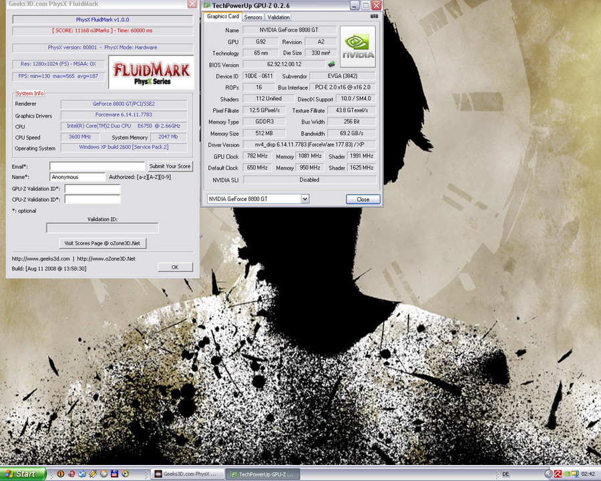Click Submit Your Score button
Screen dimensions: 601x481
pyautogui.click(x=170, y=166)
